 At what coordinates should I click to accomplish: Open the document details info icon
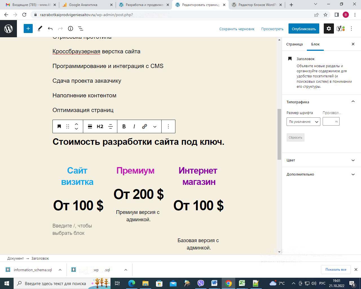click(71, 29)
